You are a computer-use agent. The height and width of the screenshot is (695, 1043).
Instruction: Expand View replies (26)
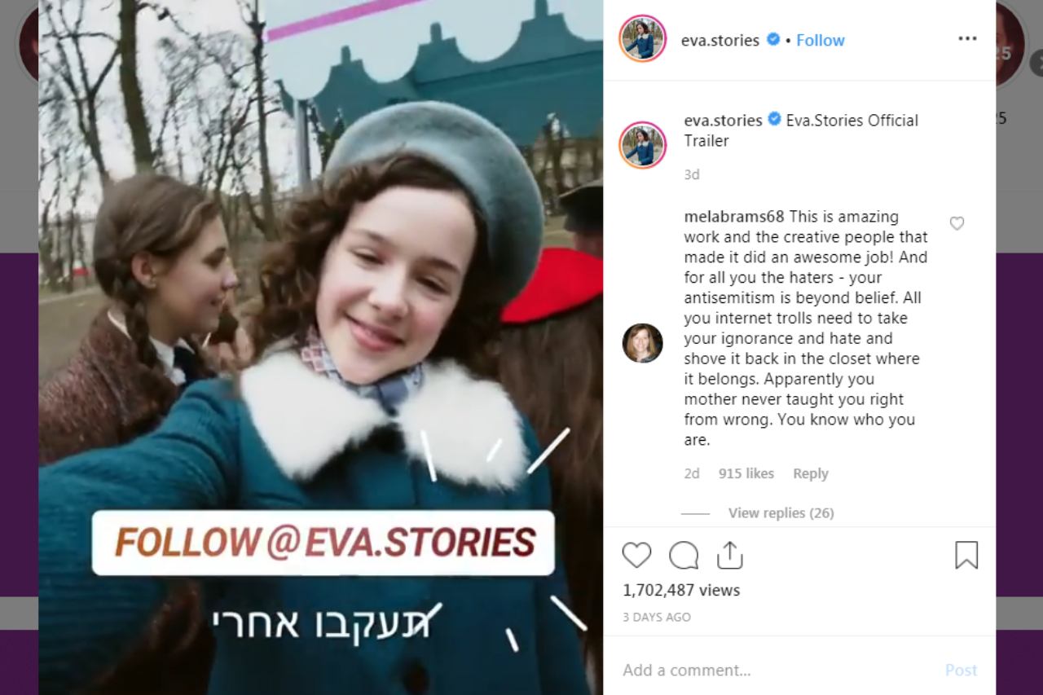pos(781,512)
